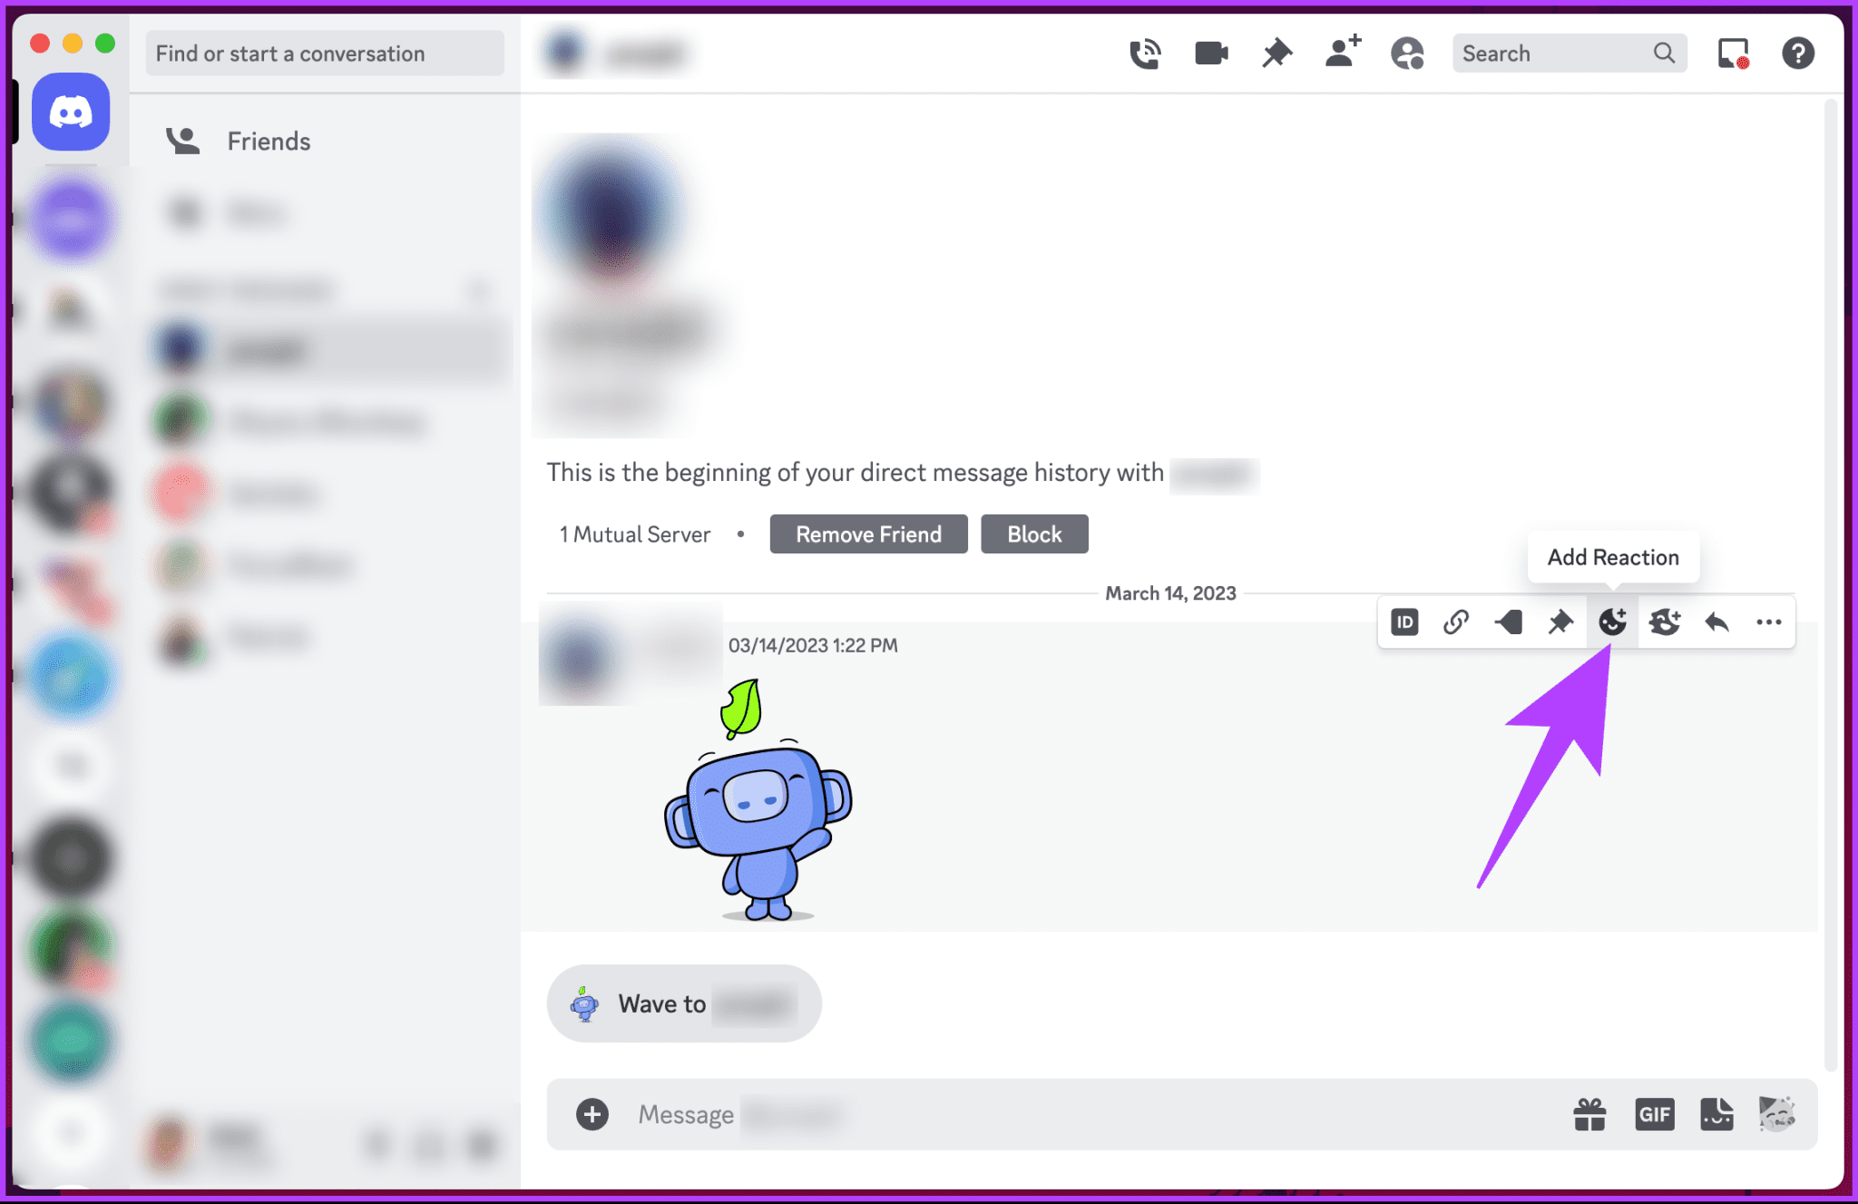The width and height of the screenshot is (1858, 1204).
Task: Click the Pin message pushpin icon
Action: click(x=1561, y=623)
